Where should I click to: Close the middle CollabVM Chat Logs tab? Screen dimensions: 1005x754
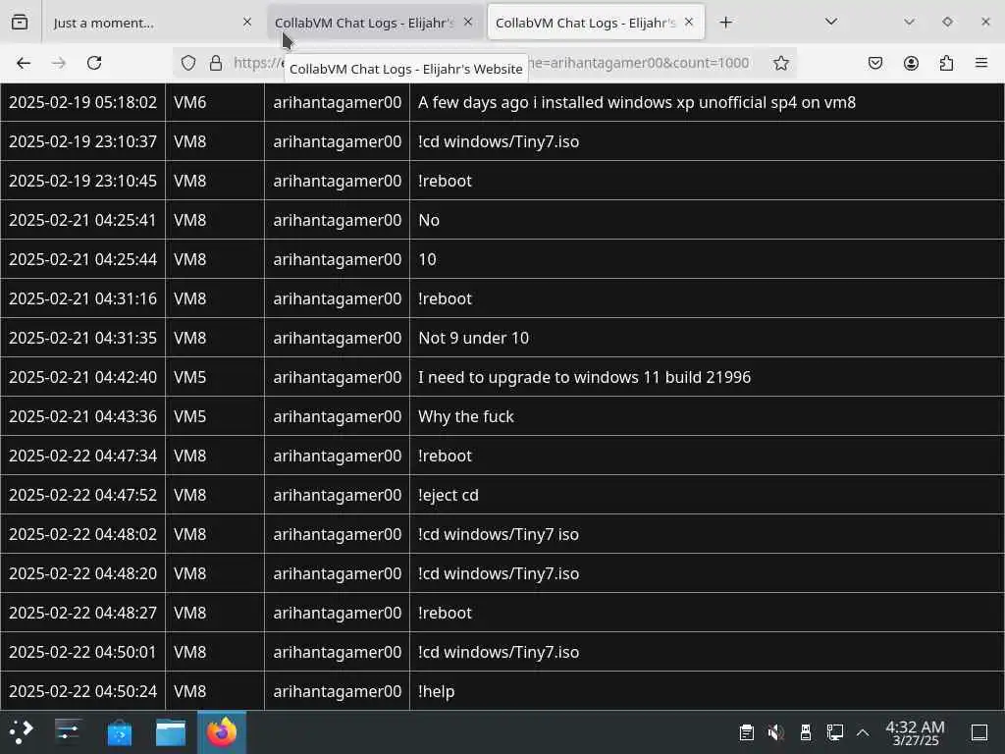[x=468, y=23]
